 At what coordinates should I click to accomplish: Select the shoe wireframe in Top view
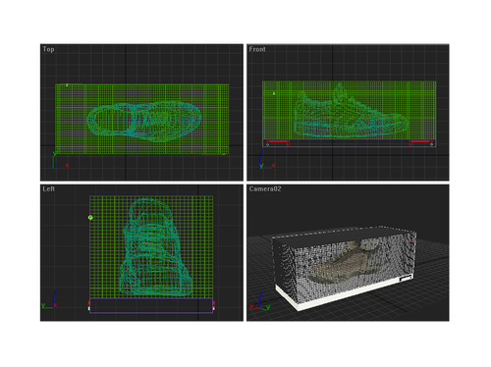click(144, 121)
